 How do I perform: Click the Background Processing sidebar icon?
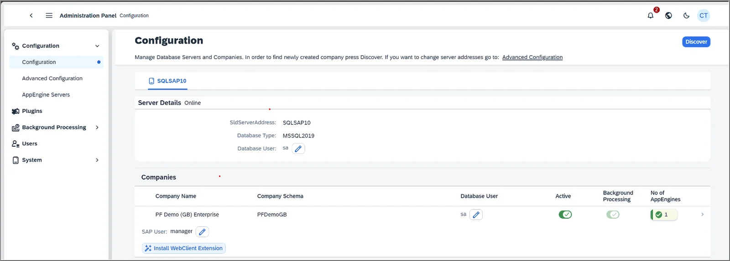(16, 128)
